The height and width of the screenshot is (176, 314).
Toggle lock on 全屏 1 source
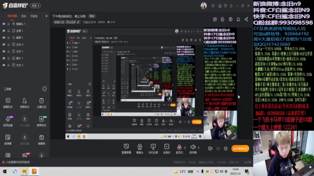tap(9, 31)
